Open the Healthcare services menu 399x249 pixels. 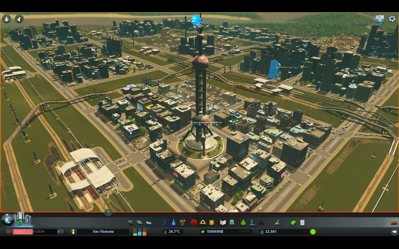click(194, 222)
